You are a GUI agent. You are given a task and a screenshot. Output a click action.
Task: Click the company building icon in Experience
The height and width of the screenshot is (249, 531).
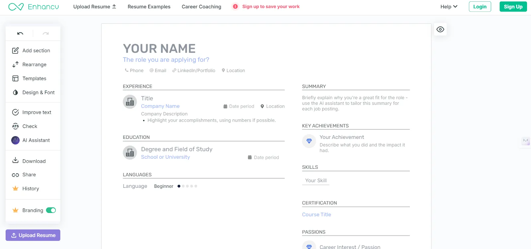pyautogui.click(x=130, y=102)
